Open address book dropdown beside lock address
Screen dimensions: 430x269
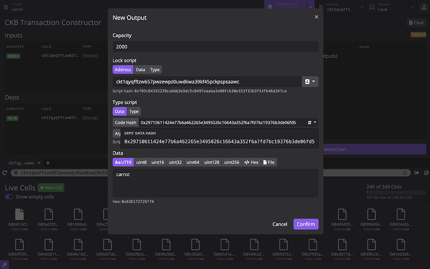(310, 82)
